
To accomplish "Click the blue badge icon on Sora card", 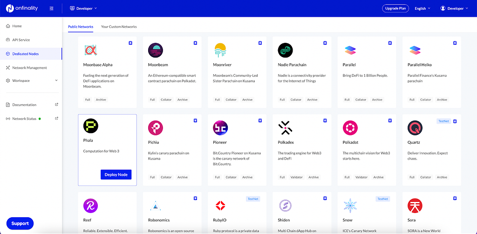I will 455,199.
